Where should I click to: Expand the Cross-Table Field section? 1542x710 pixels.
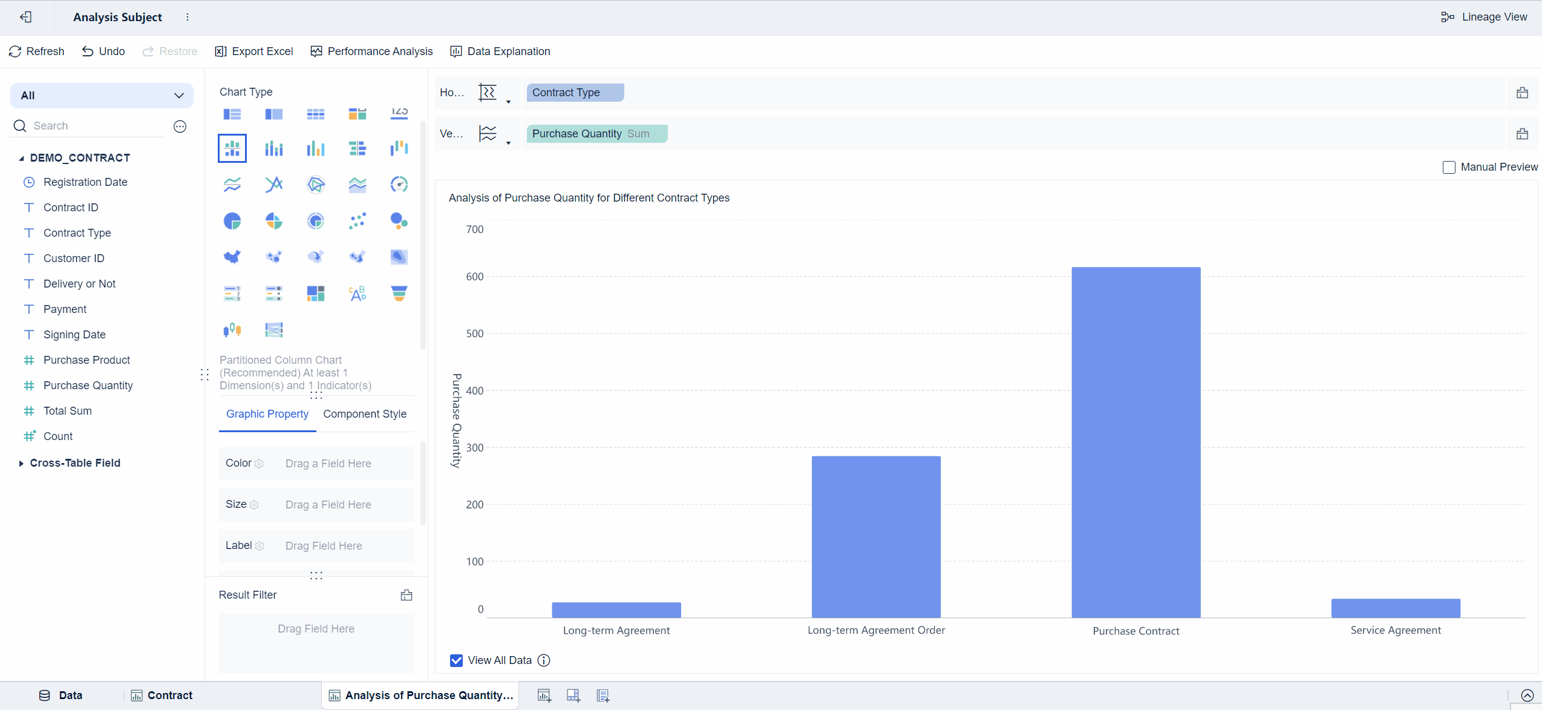[x=22, y=463]
